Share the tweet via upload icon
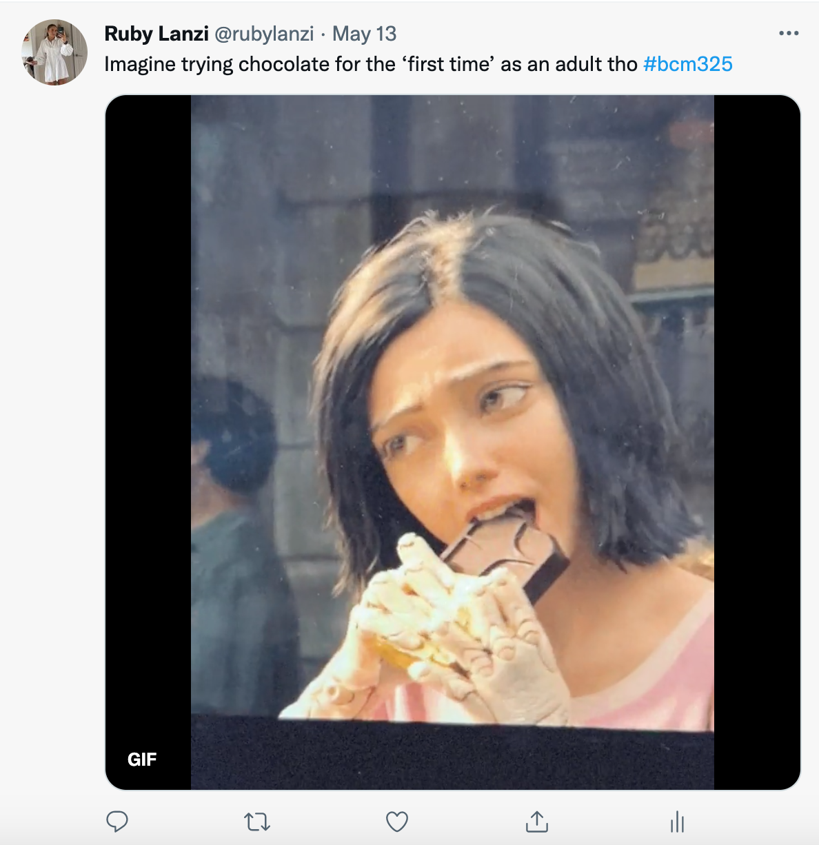Screen dimensions: 819x845 pos(537,821)
